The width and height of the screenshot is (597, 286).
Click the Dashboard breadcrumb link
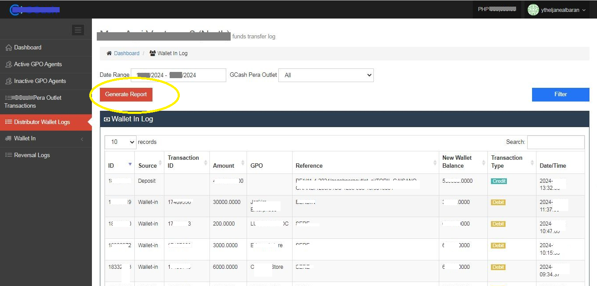(x=126, y=53)
